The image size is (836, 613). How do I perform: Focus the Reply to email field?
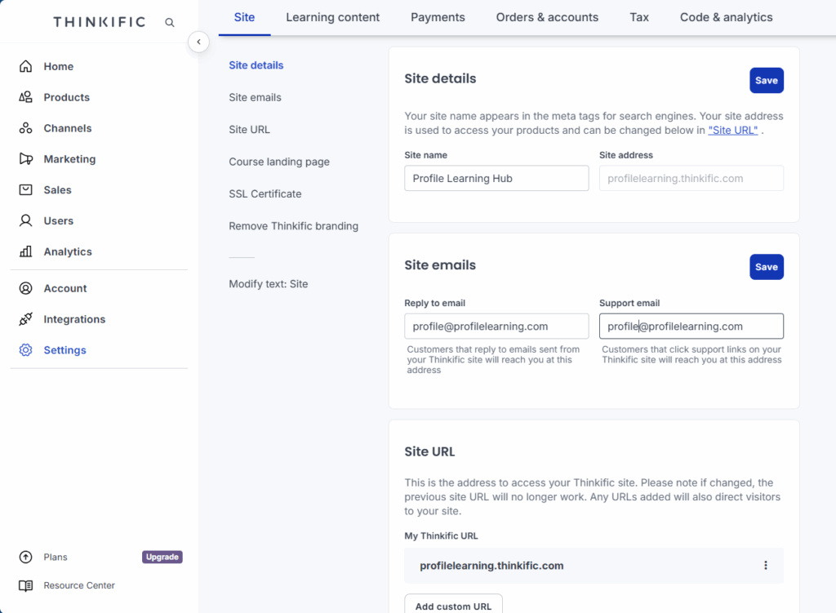coord(496,326)
